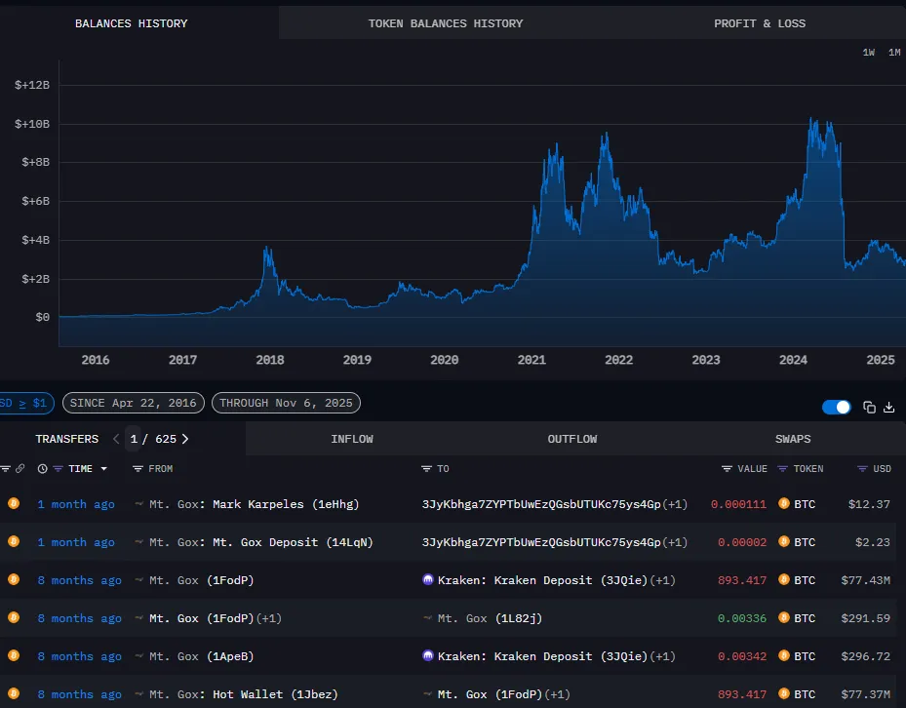The width and height of the screenshot is (906, 708).
Task: Click the link chain icon in table header
Action: coord(20,469)
